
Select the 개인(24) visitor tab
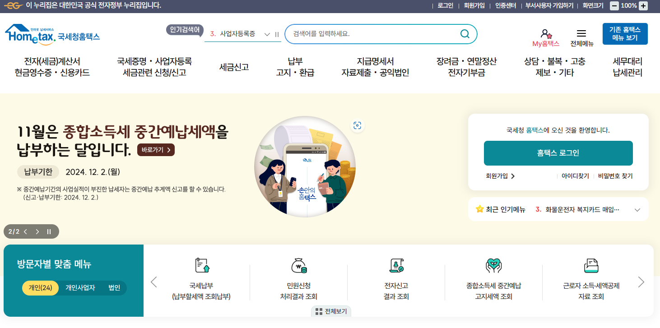[40, 288]
